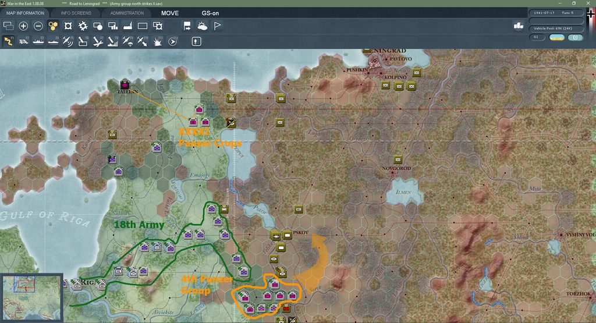Click the empty rectangle toolbar icon
Viewport: 596px width, 323px height.
click(143, 26)
